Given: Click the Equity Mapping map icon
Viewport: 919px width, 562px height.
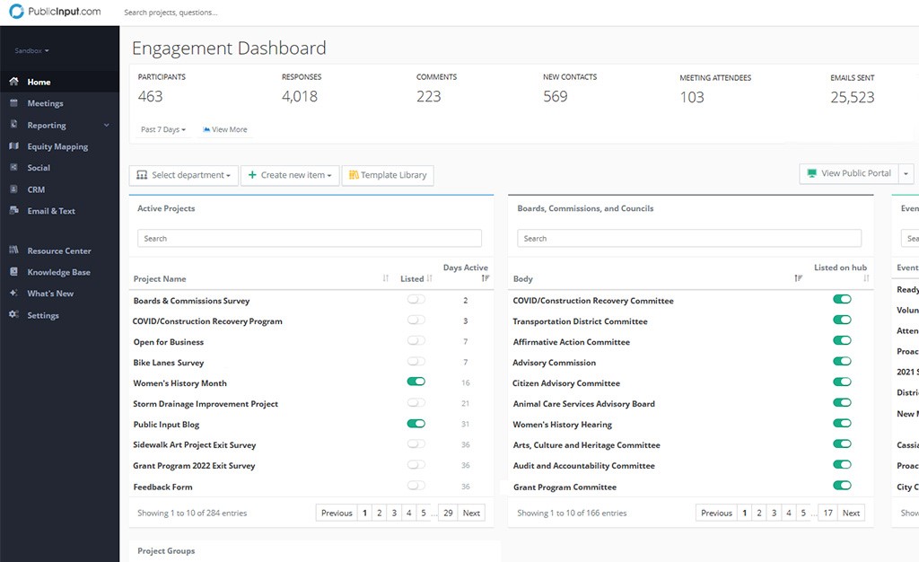Looking at the screenshot, I should pos(13,146).
